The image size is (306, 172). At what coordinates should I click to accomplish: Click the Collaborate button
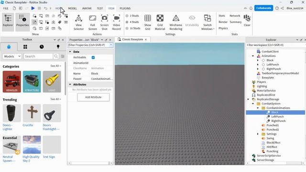263,8
